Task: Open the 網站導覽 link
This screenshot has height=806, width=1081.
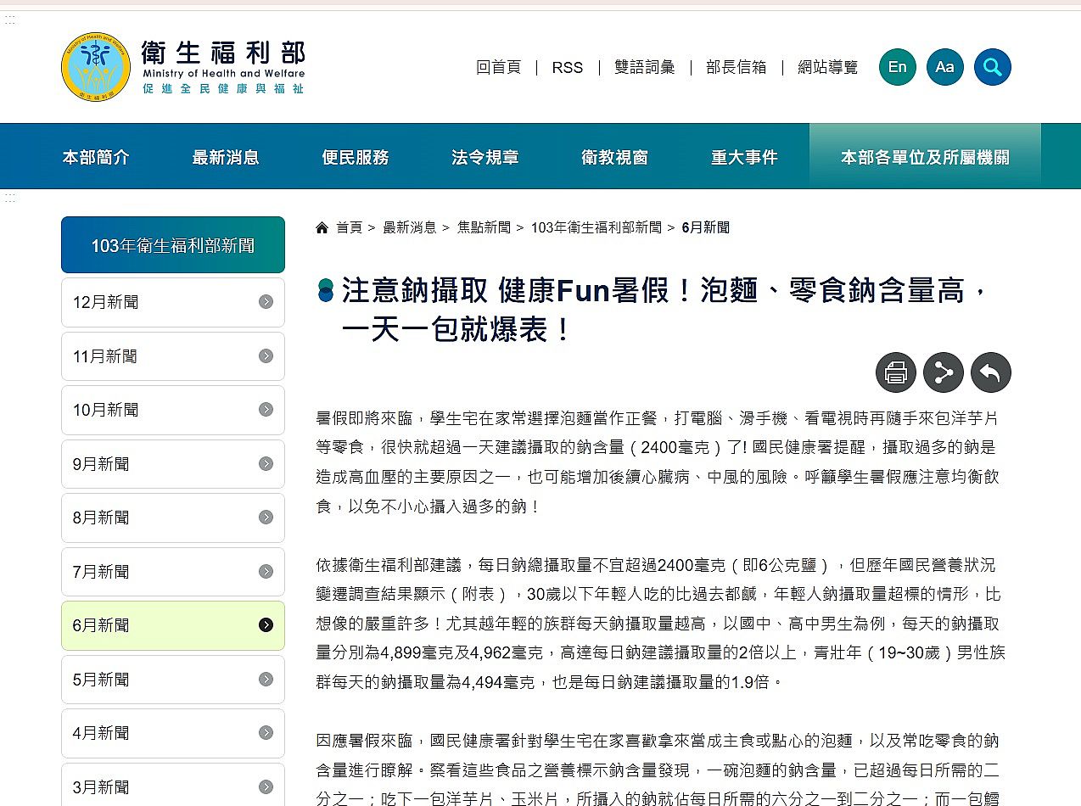Action: coord(827,67)
